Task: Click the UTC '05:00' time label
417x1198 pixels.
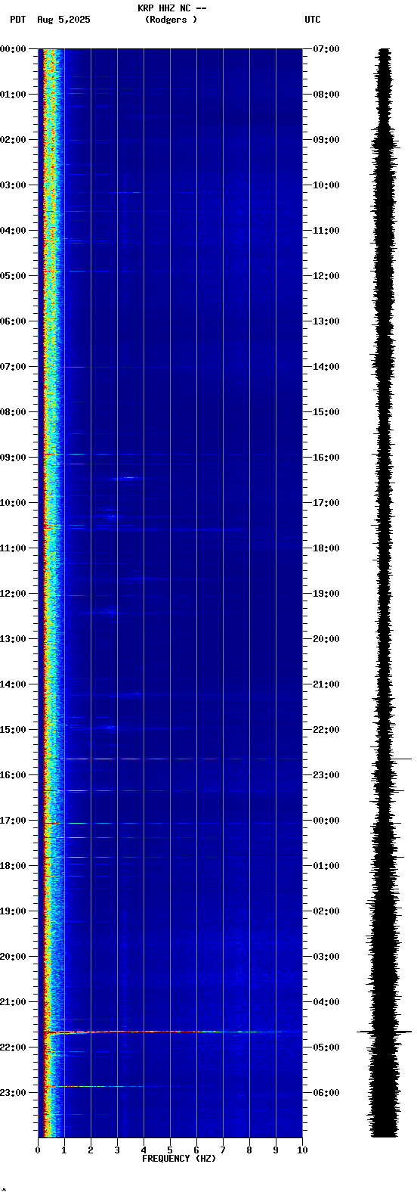Action: tap(326, 1047)
